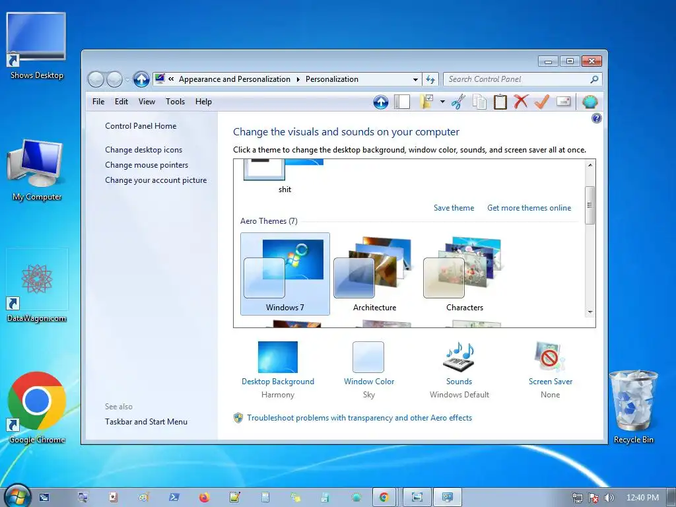Click the Forward navigation button
This screenshot has width=676, height=507.
114,79
